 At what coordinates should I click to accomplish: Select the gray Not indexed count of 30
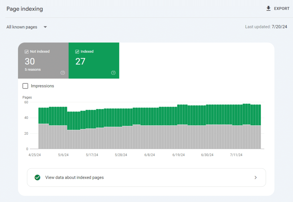tap(30, 61)
